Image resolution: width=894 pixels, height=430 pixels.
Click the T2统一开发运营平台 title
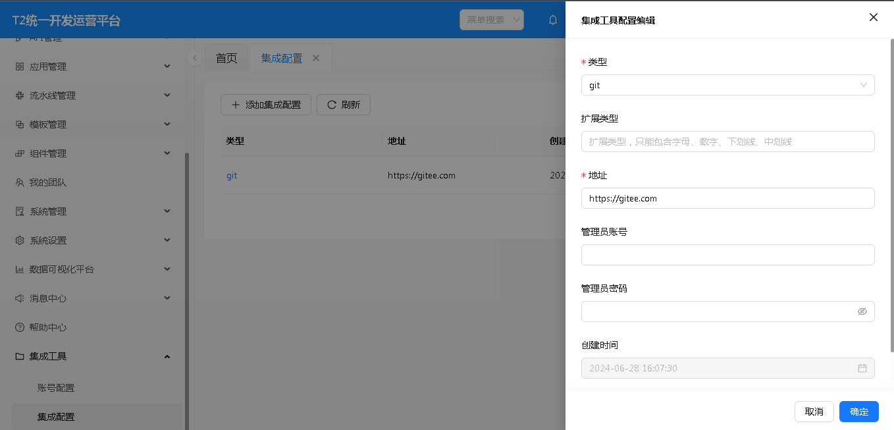click(66, 20)
